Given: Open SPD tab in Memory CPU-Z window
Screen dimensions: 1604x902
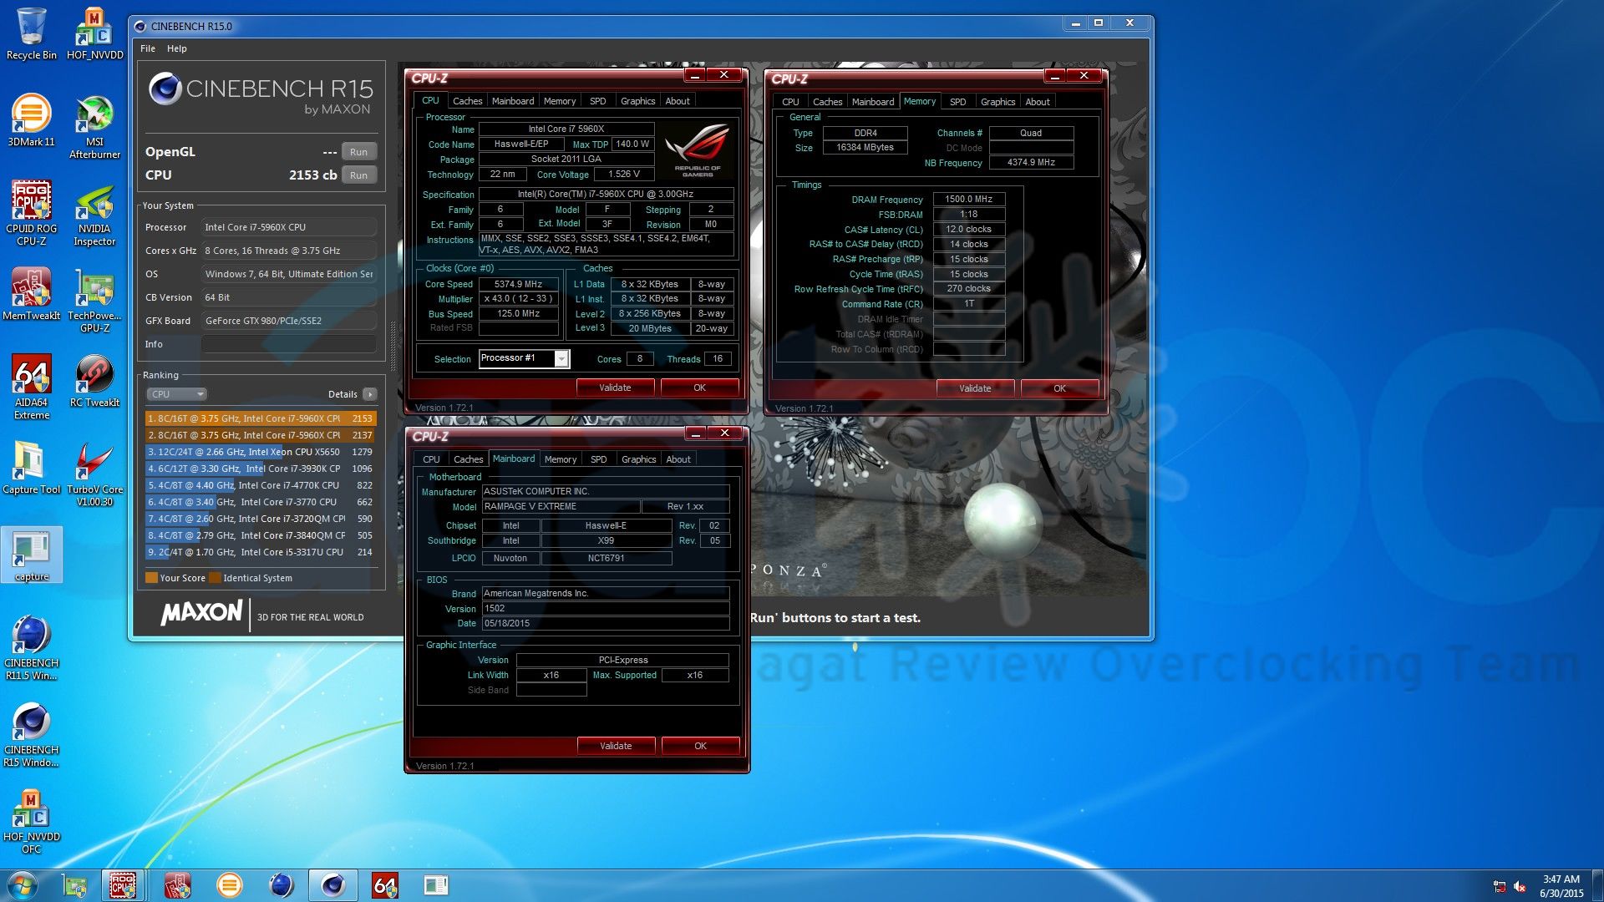Looking at the screenshot, I should tap(958, 102).
